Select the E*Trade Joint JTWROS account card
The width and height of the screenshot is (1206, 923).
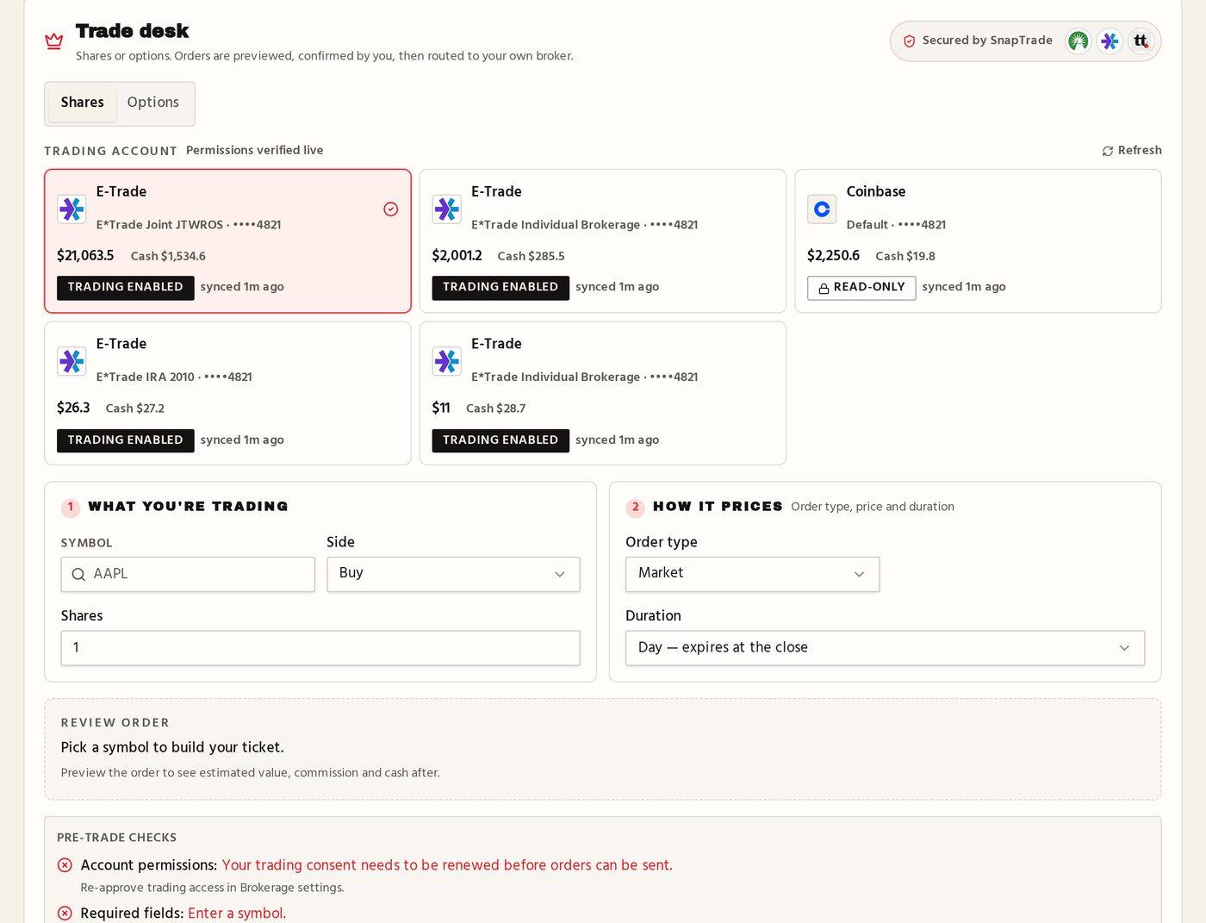pos(227,240)
